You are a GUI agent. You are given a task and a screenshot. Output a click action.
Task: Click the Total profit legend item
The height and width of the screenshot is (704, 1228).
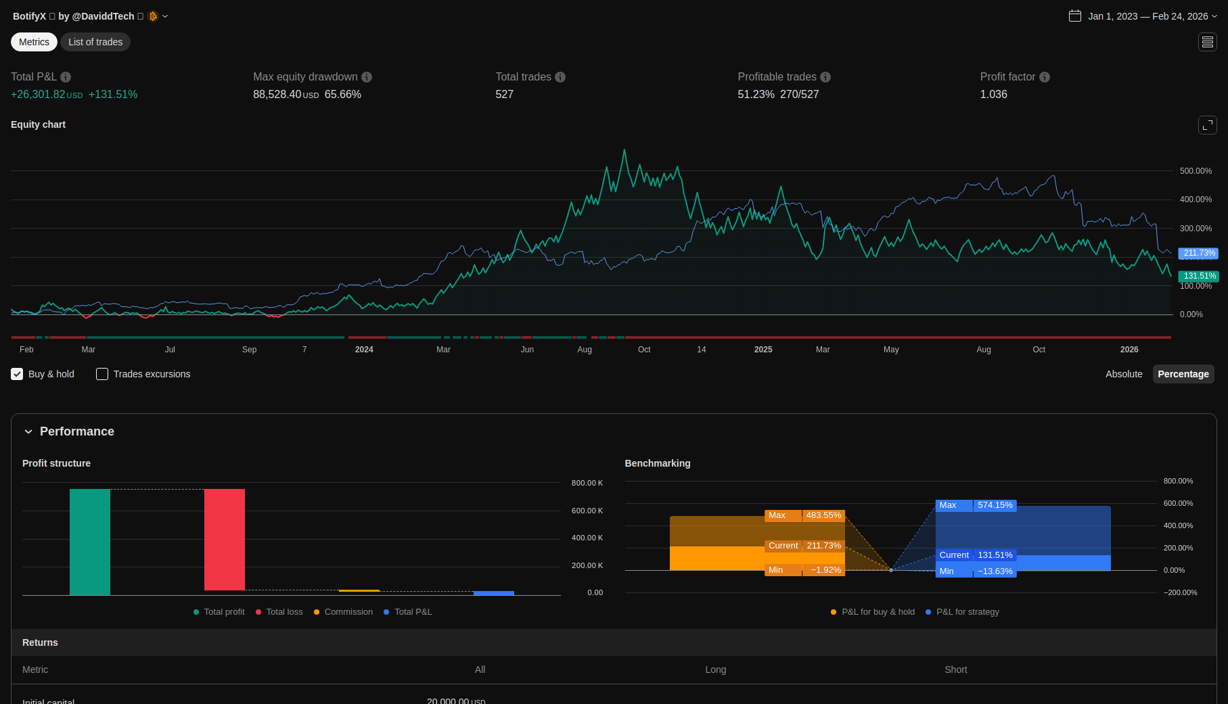219,612
